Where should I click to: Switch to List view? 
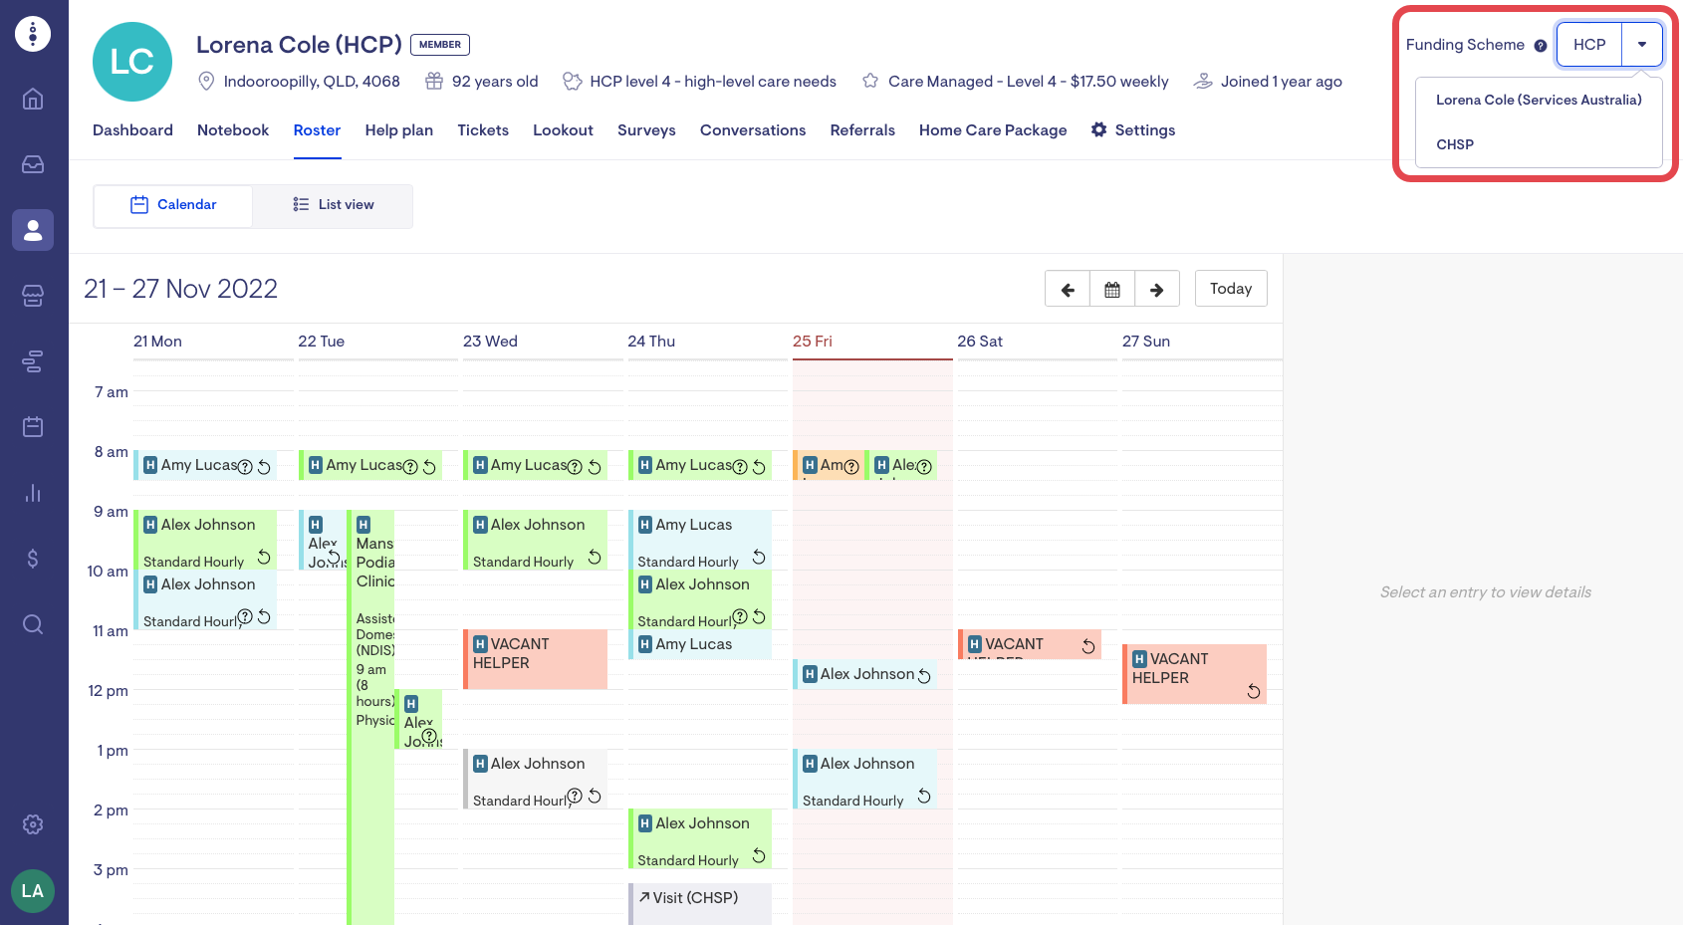(x=333, y=205)
